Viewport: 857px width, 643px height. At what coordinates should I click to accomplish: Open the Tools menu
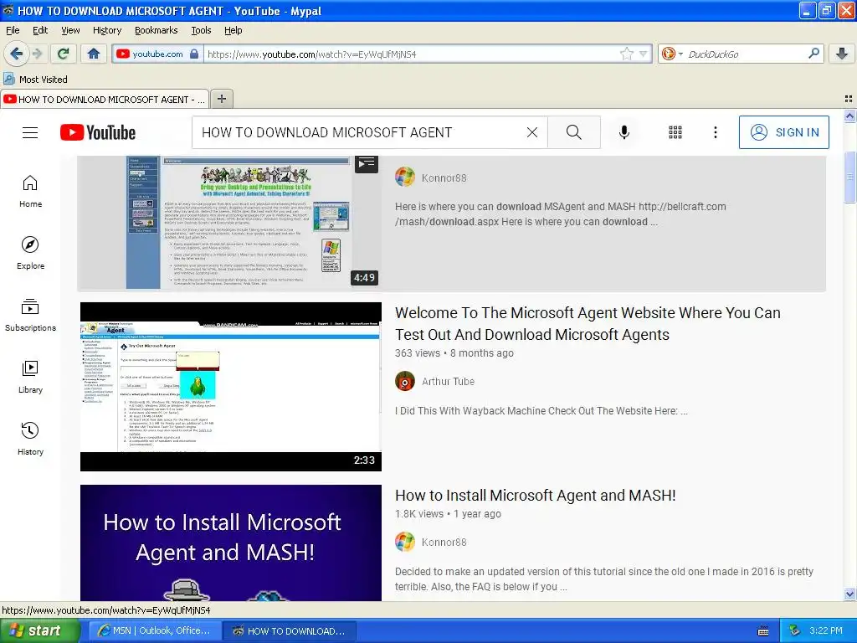coord(201,30)
